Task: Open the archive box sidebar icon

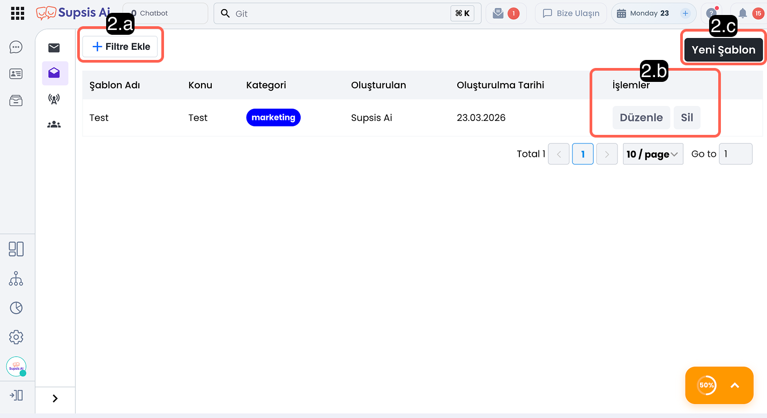Action: point(16,101)
